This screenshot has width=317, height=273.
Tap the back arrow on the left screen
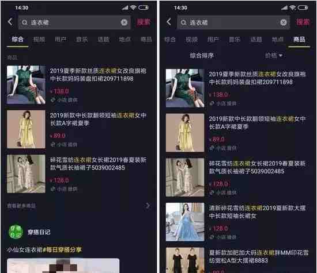(10, 22)
